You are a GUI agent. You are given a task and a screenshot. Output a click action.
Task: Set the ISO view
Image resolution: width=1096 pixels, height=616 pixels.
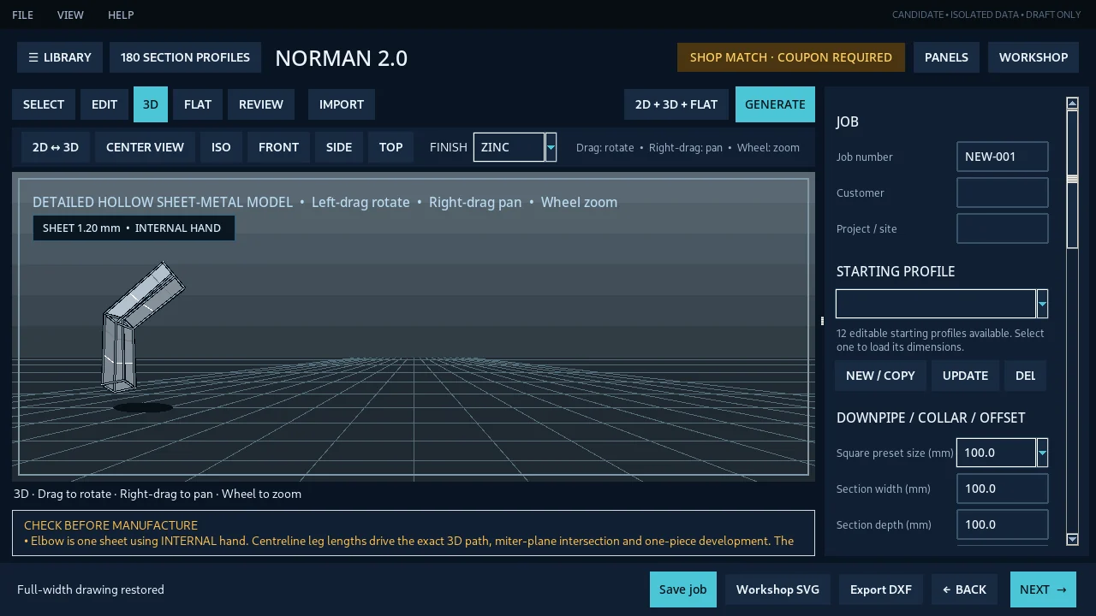221,147
